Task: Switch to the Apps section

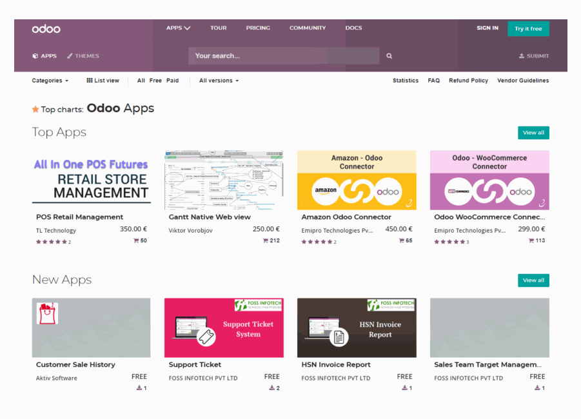Action: click(x=44, y=56)
